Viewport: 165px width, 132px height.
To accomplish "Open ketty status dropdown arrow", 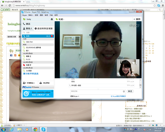I will pos(26,19).
